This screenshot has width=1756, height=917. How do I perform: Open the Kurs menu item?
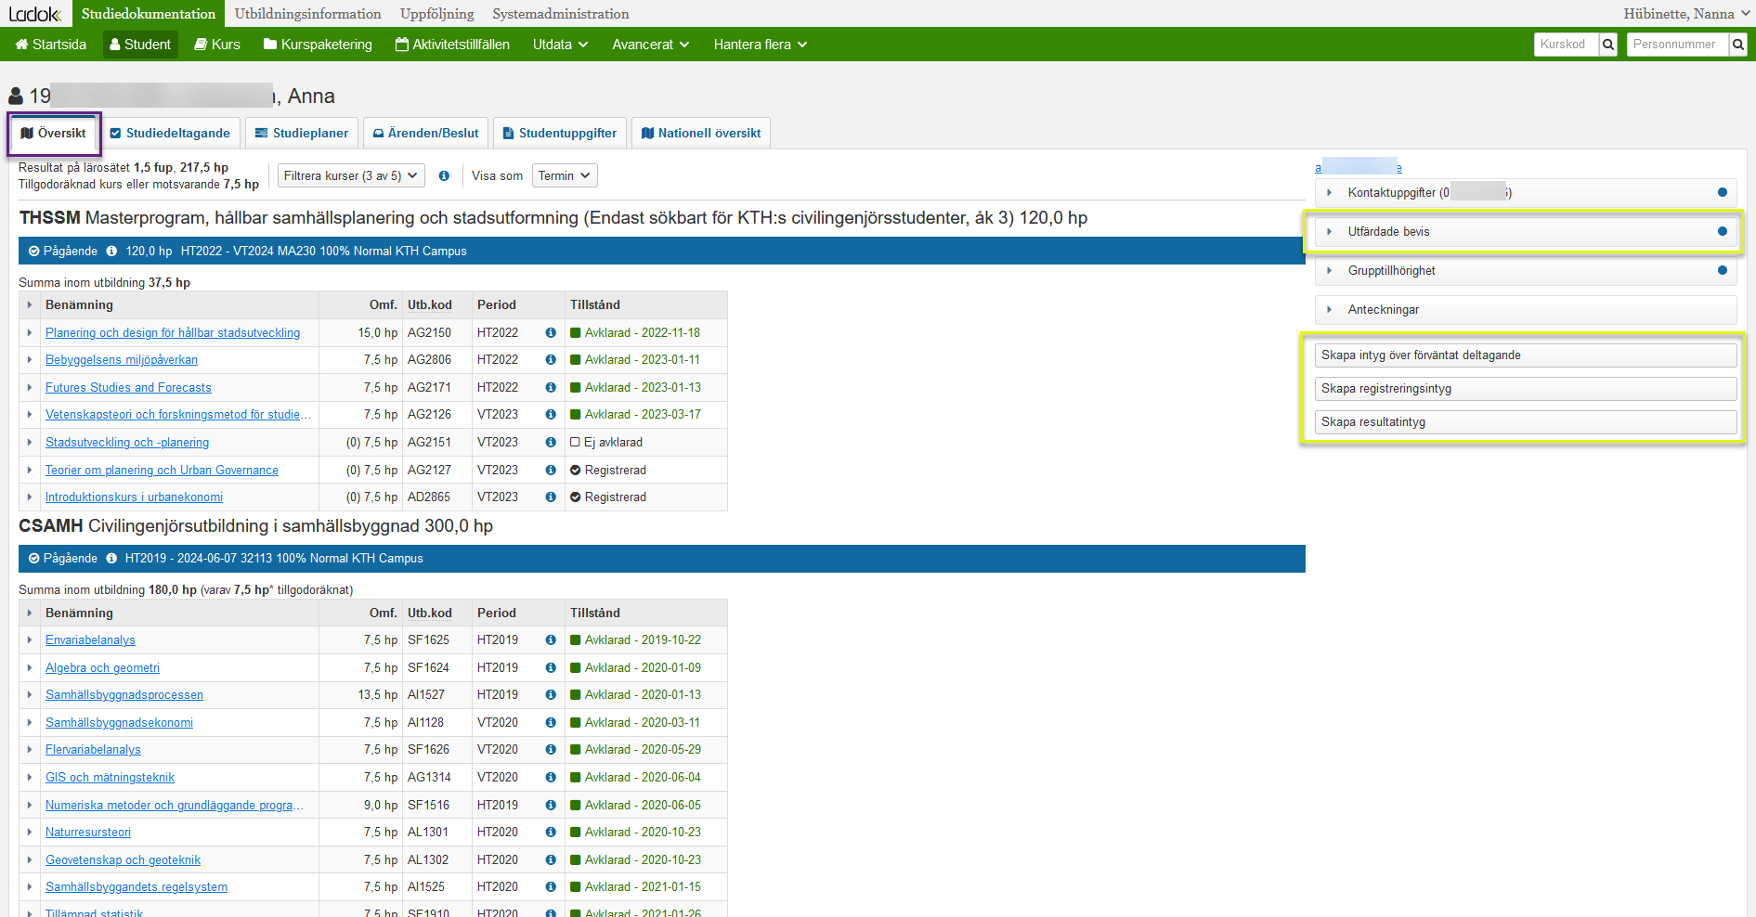coord(217,45)
